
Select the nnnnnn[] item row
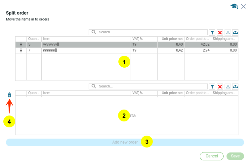pos(86,50)
